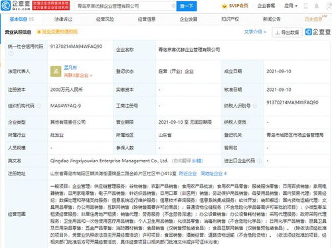Screen dimensions: 332x248
Task: Expand the 关联3家企业 link
Action: tap(78, 76)
